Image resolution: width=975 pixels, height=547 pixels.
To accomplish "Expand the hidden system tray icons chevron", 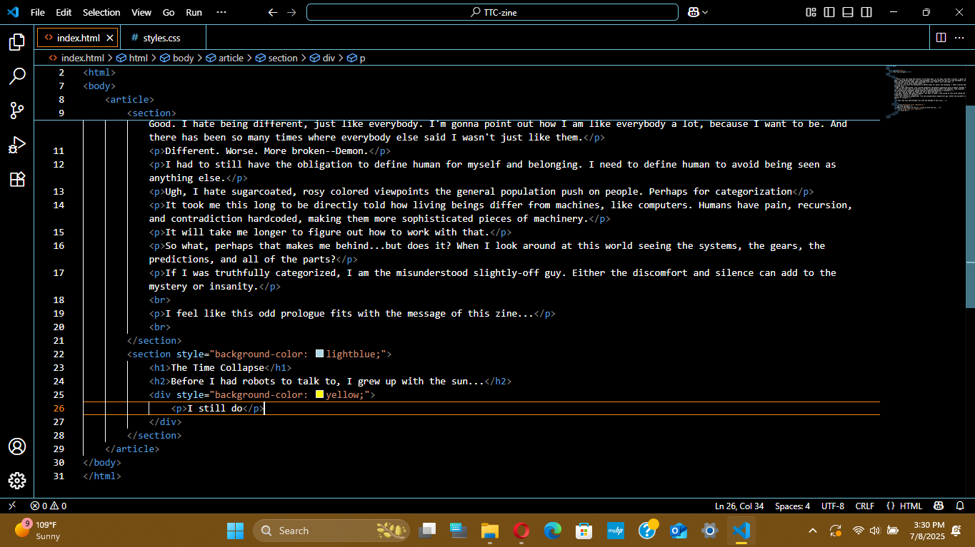I will 813,531.
